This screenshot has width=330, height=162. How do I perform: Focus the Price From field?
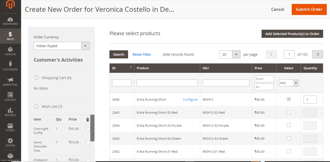pos(264,79)
